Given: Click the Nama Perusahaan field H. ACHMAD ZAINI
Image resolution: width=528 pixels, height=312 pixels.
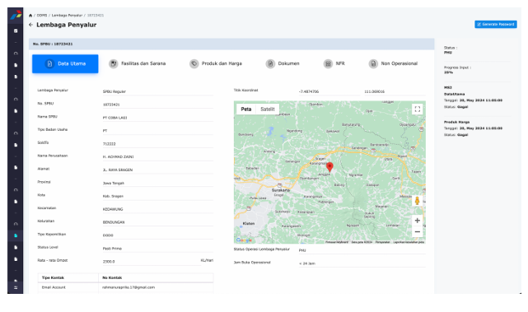Looking at the screenshot, I should coord(158,157).
